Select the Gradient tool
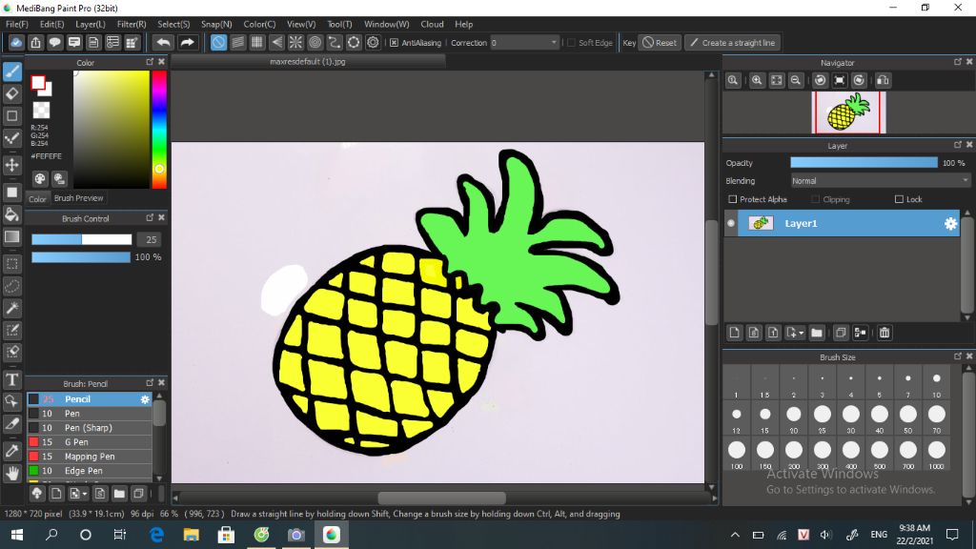This screenshot has height=549, width=976. 11,236
